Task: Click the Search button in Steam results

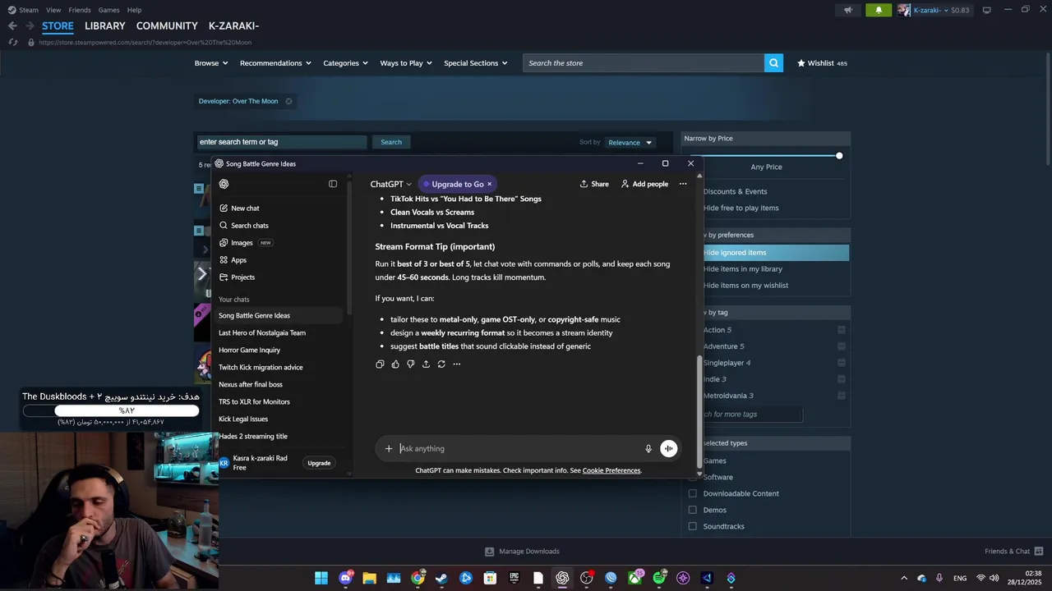Action: [x=391, y=142]
